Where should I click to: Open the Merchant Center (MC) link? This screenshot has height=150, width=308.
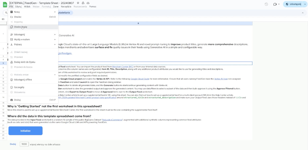point(123,67)
